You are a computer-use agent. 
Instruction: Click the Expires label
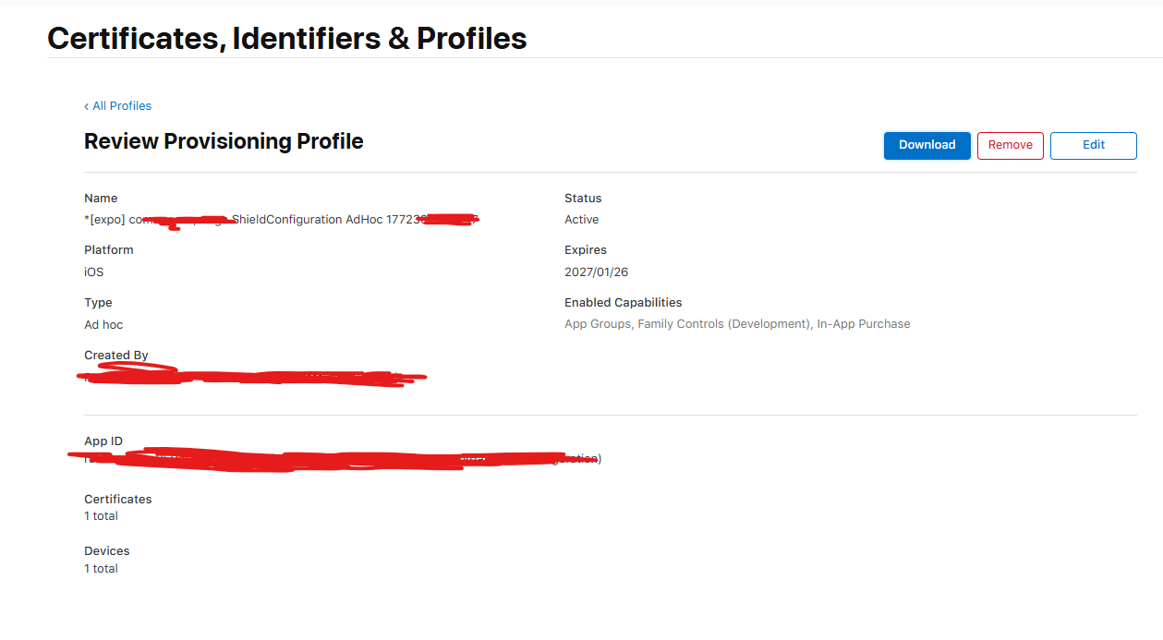(x=586, y=250)
